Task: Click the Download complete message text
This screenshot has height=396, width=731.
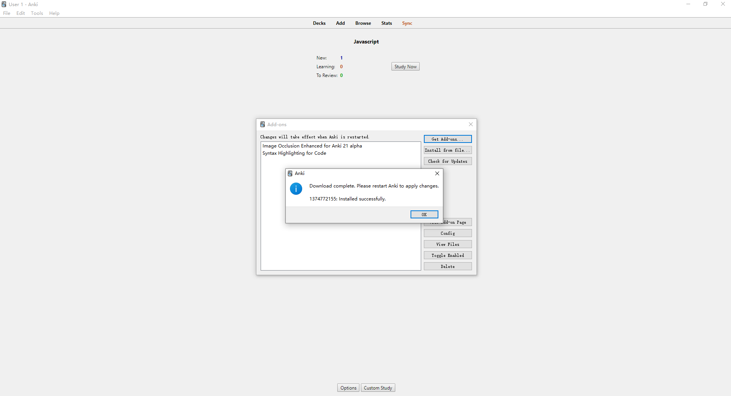Action: tap(374, 186)
